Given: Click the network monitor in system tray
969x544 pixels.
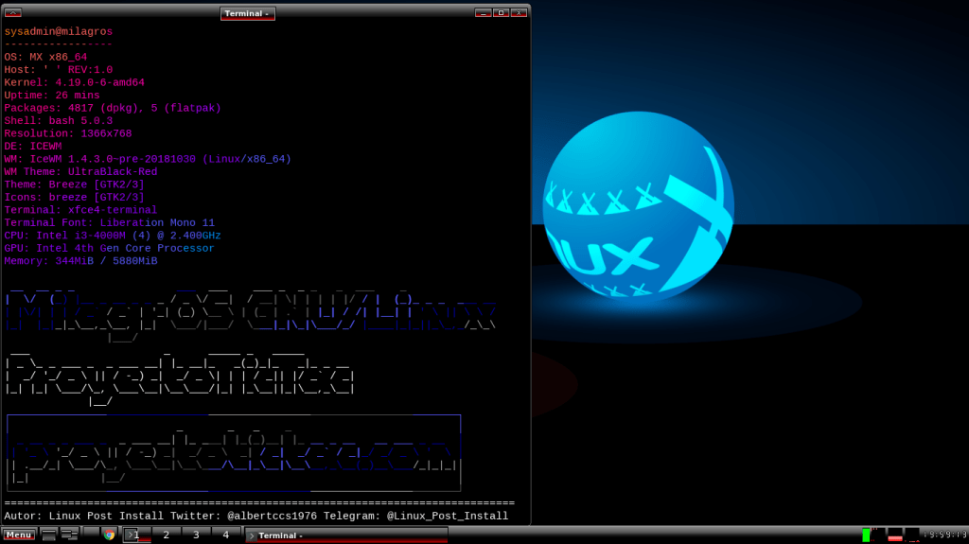Looking at the screenshot, I should click(x=912, y=535).
